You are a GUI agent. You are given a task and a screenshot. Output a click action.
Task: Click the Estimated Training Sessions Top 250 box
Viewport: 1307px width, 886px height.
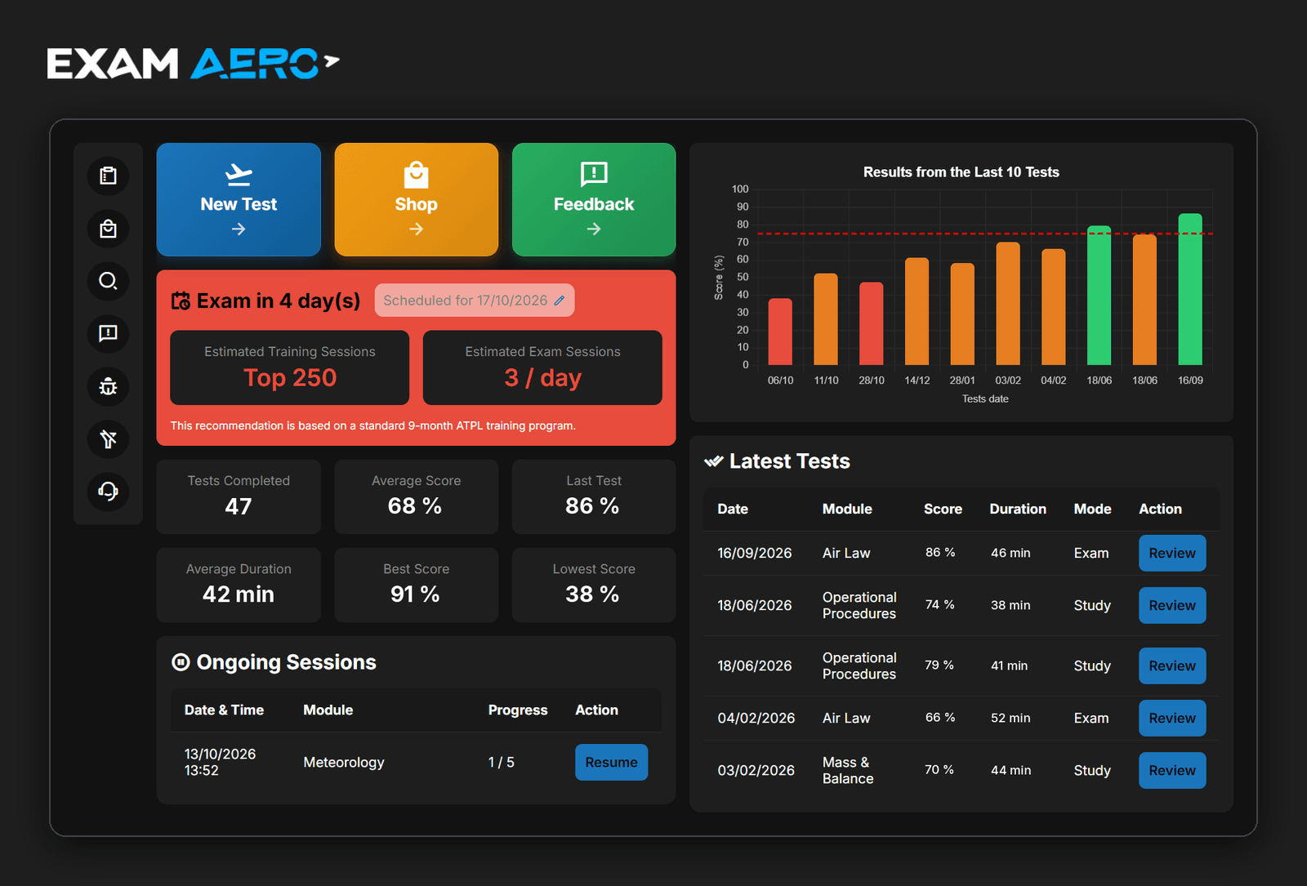point(290,367)
